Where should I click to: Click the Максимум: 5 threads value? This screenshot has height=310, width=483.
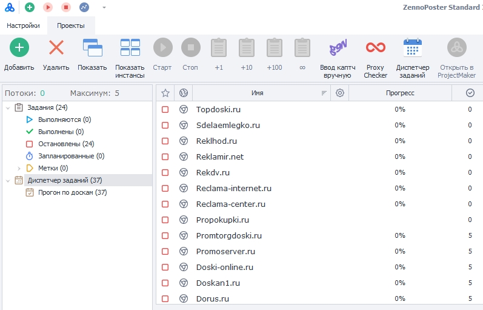[x=117, y=93]
